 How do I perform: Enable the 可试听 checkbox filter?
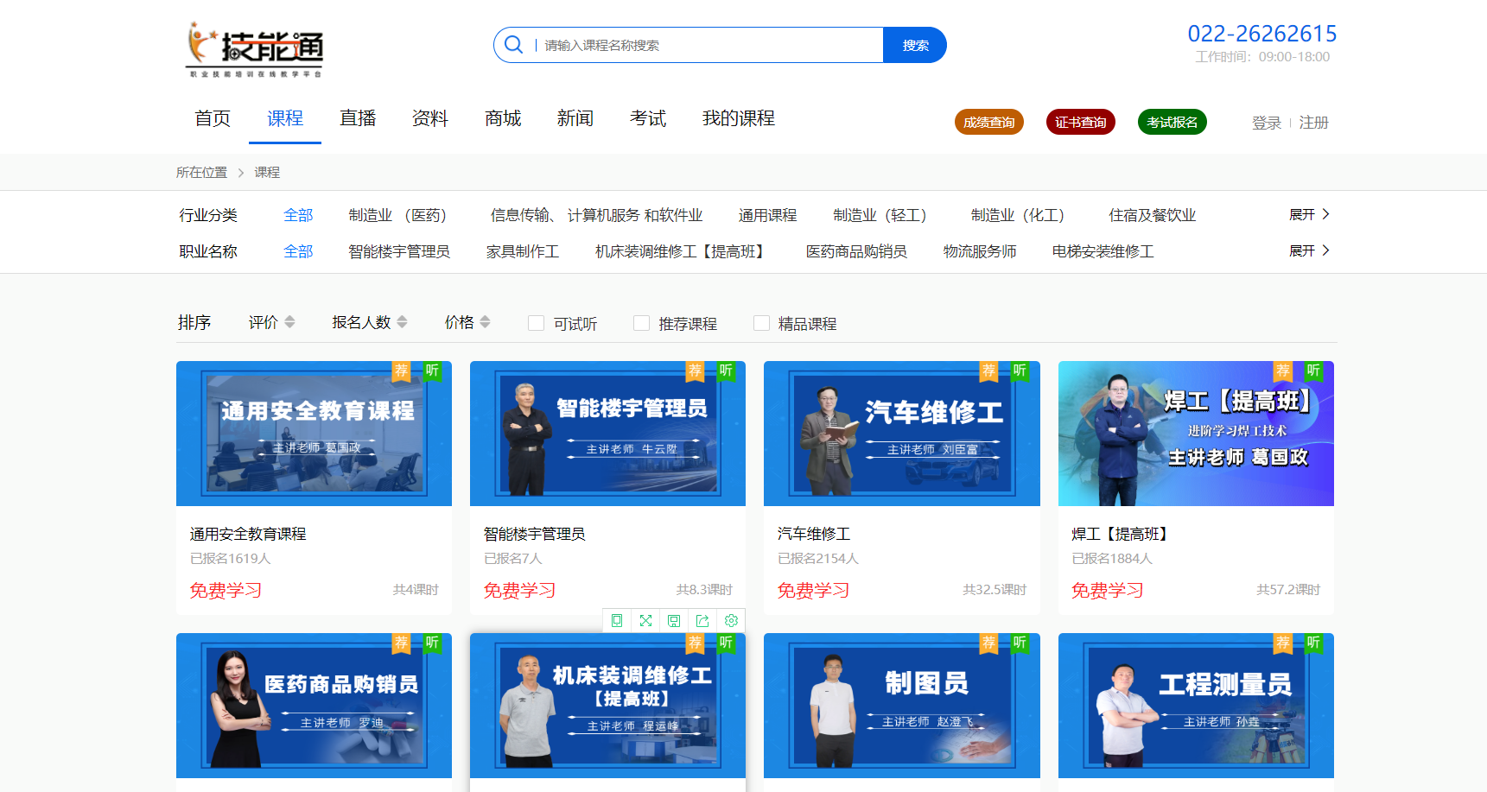pyautogui.click(x=537, y=323)
